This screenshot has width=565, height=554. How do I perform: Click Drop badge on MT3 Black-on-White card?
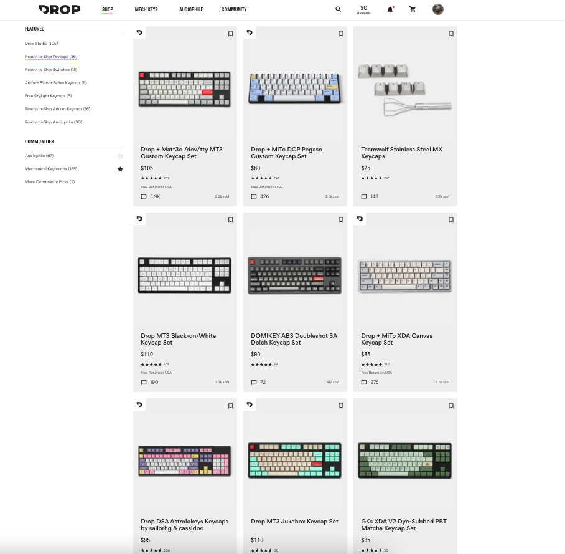139,219
